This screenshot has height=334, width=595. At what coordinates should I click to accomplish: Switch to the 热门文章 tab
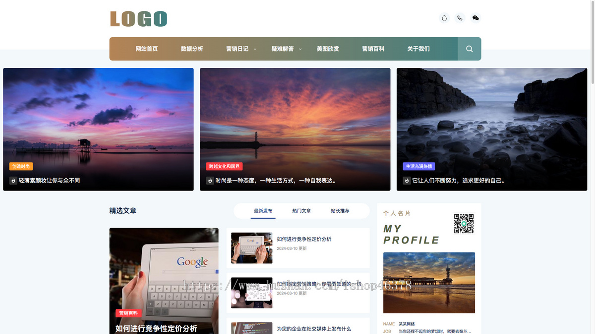[x=301, y=211]
